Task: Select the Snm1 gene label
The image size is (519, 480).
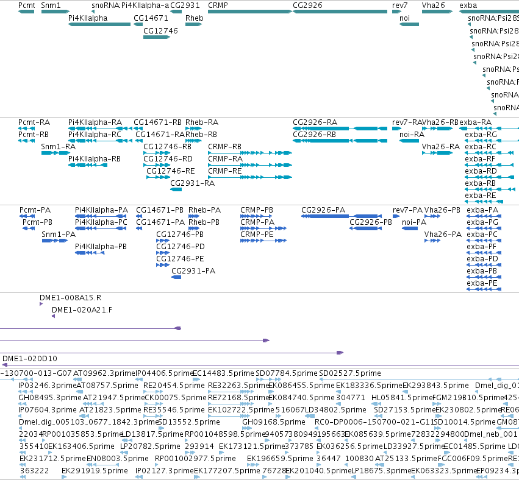Action: (x=51, y=5)
